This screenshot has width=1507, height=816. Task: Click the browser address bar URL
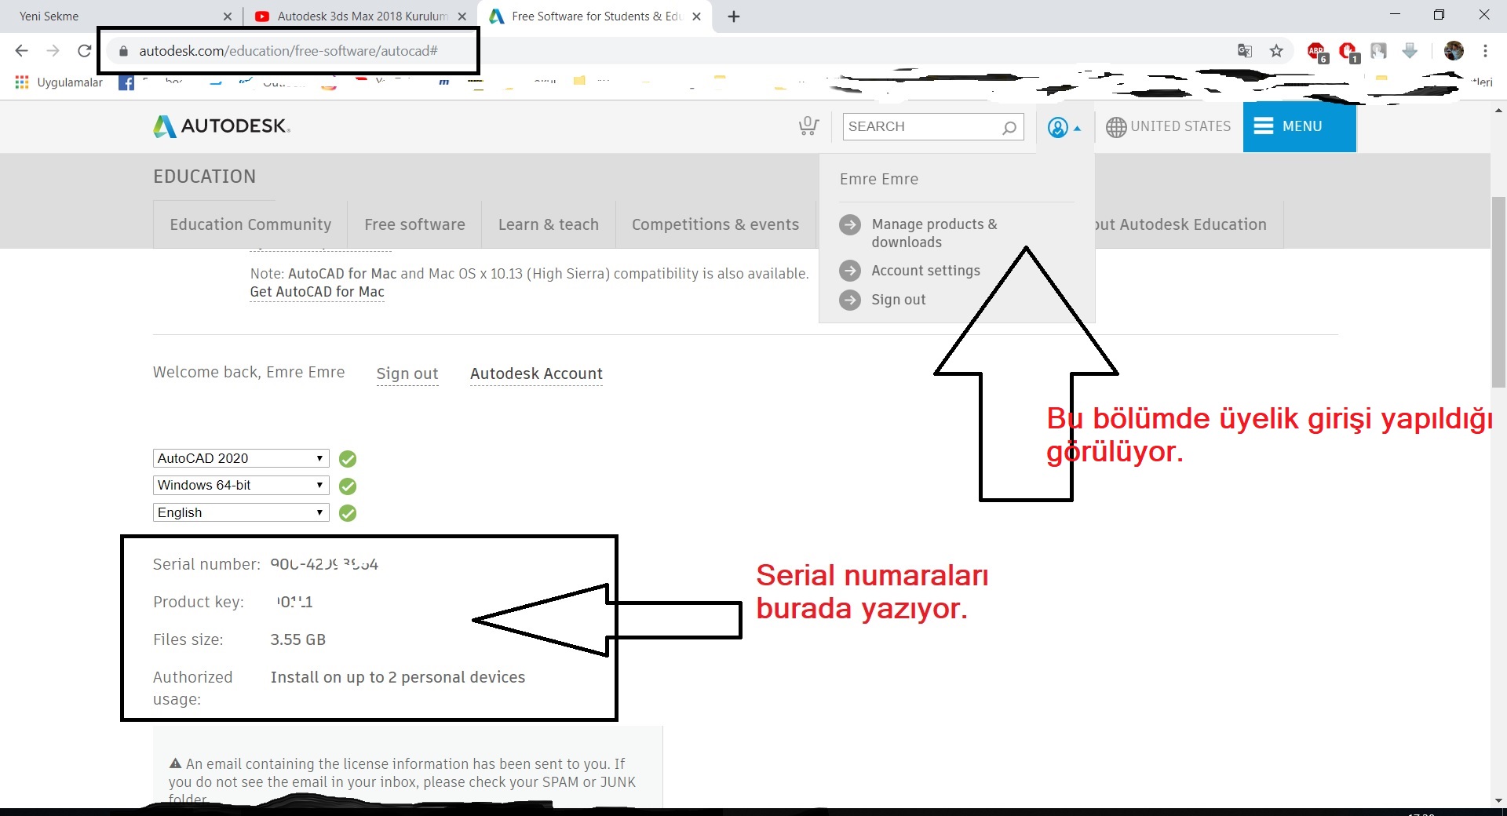(x=288, y=51)
